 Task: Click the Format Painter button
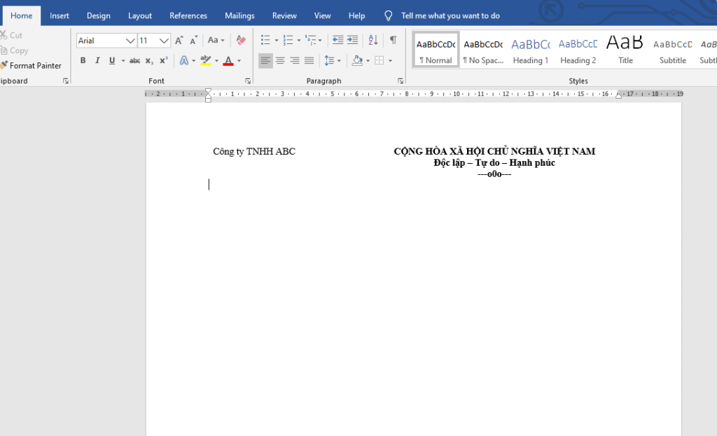[32, 66]
